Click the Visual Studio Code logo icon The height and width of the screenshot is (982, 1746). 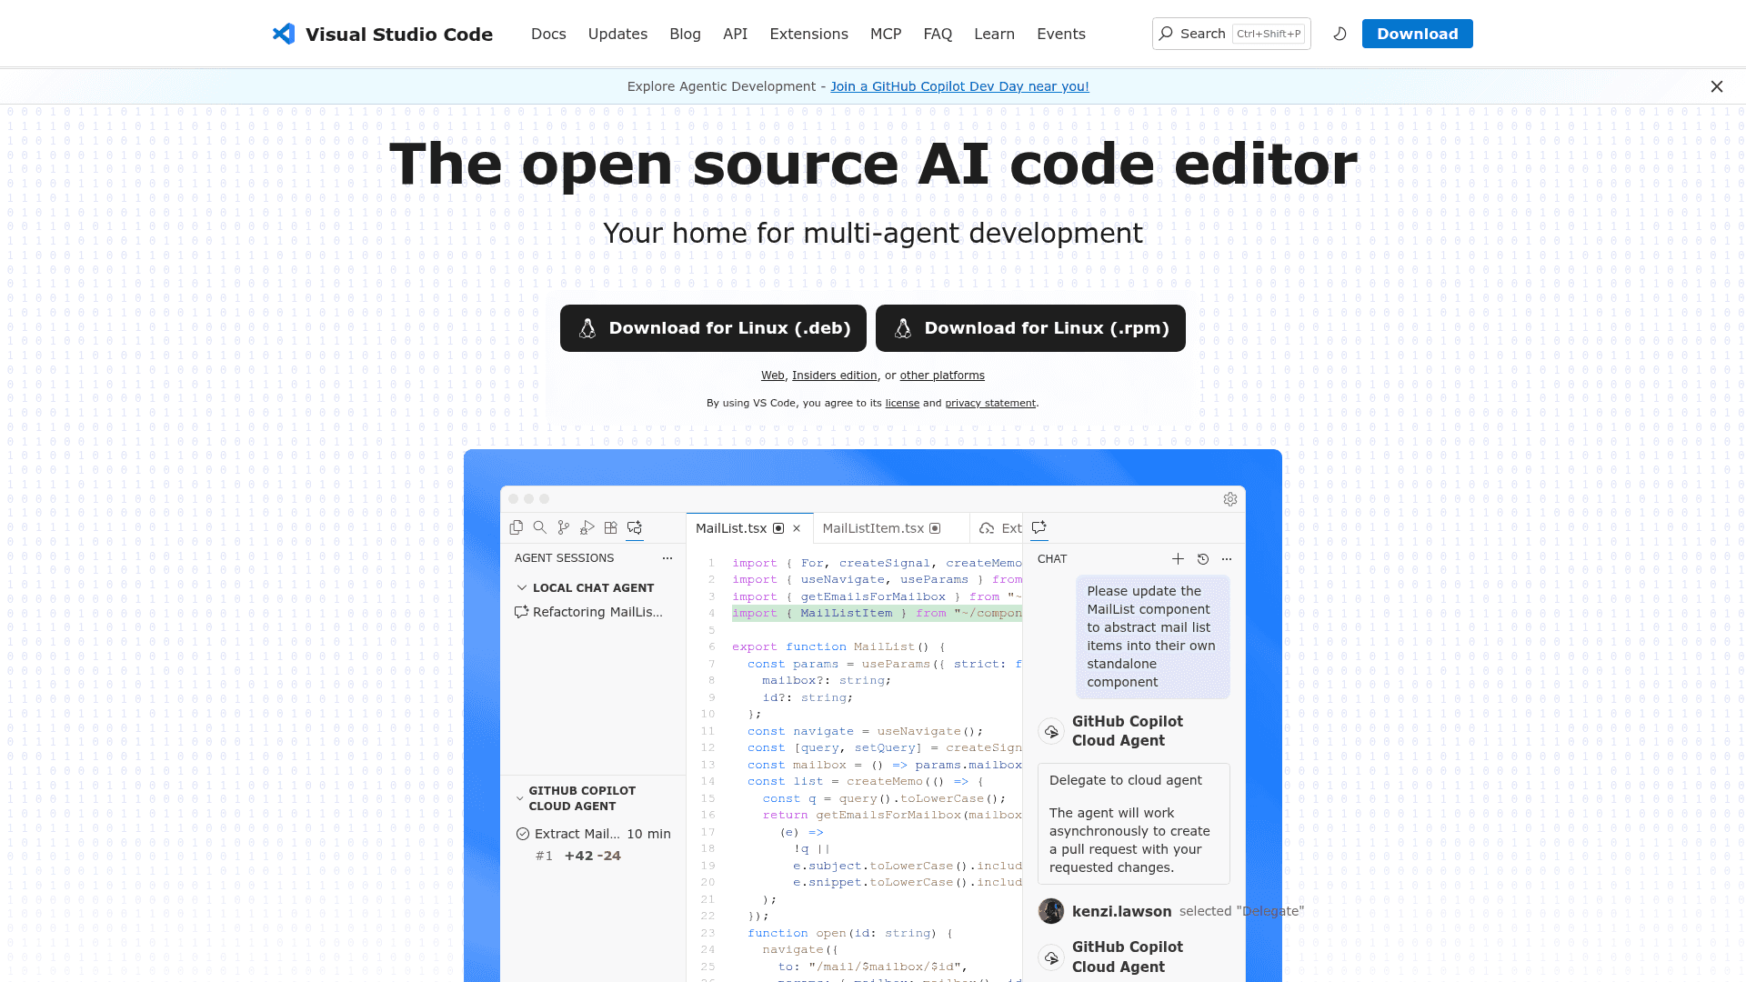pyautogui.click(x=284, y=34)
